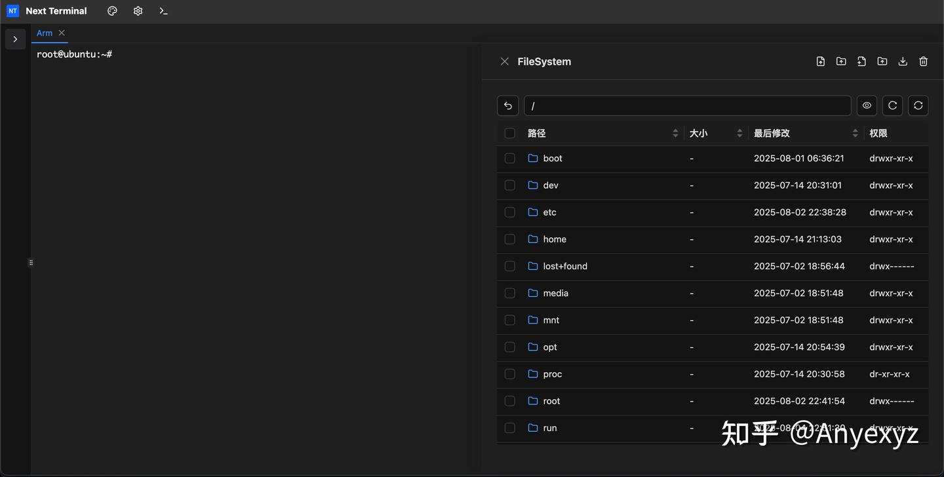Tick the select-all checkbox in table header
The image size is (944, 477).
510,133
